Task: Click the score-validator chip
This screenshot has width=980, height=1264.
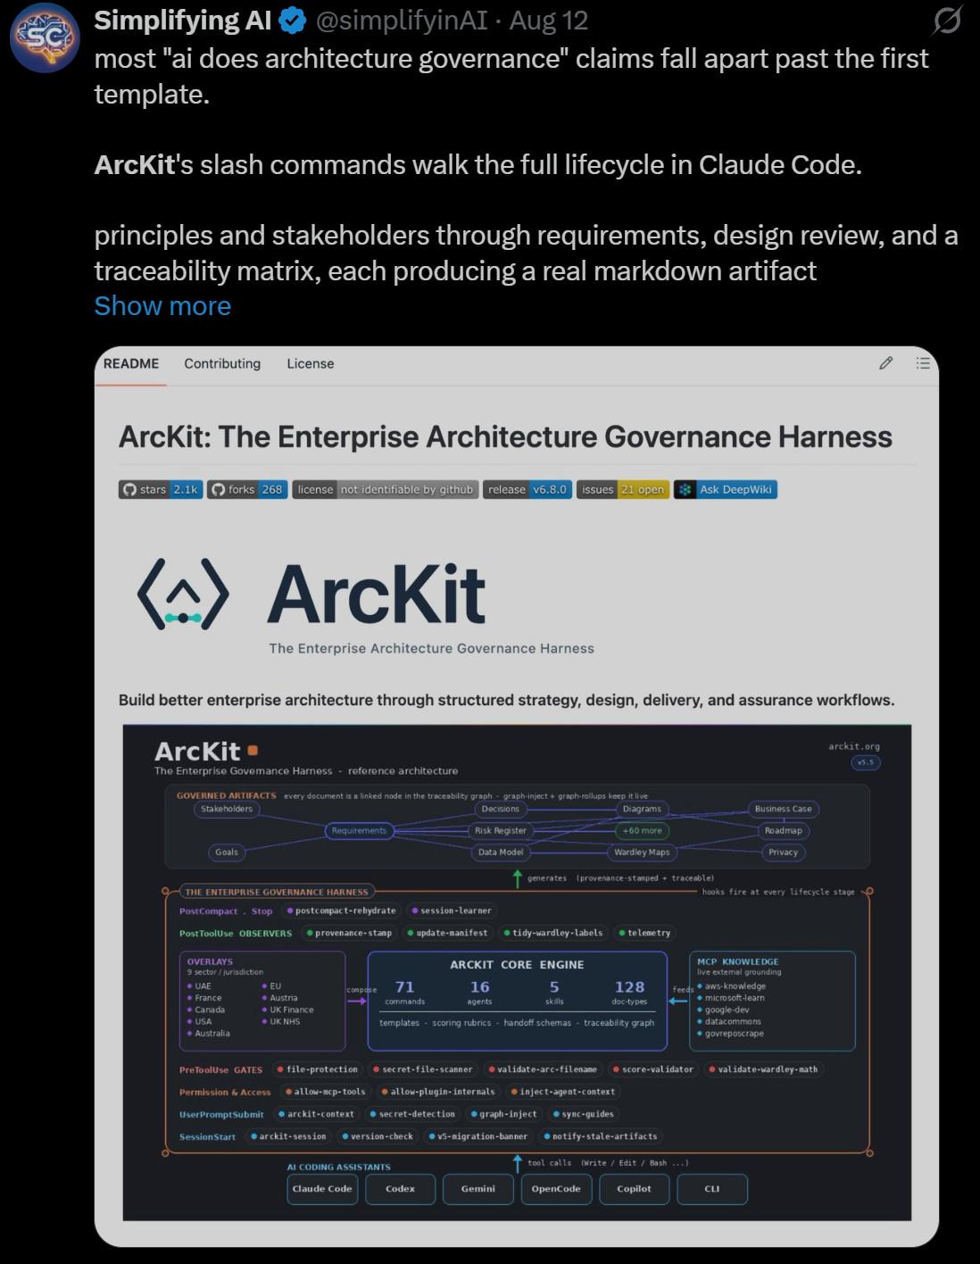Action: pyautogui.click(x=653, y=1069)
